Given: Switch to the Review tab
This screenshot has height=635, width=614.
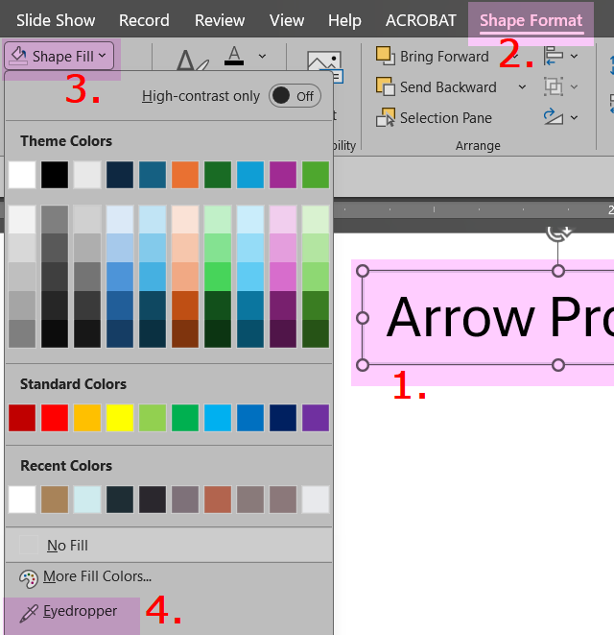Looking at the screenshot, I should pyautogui.click(x=220, y=20).
